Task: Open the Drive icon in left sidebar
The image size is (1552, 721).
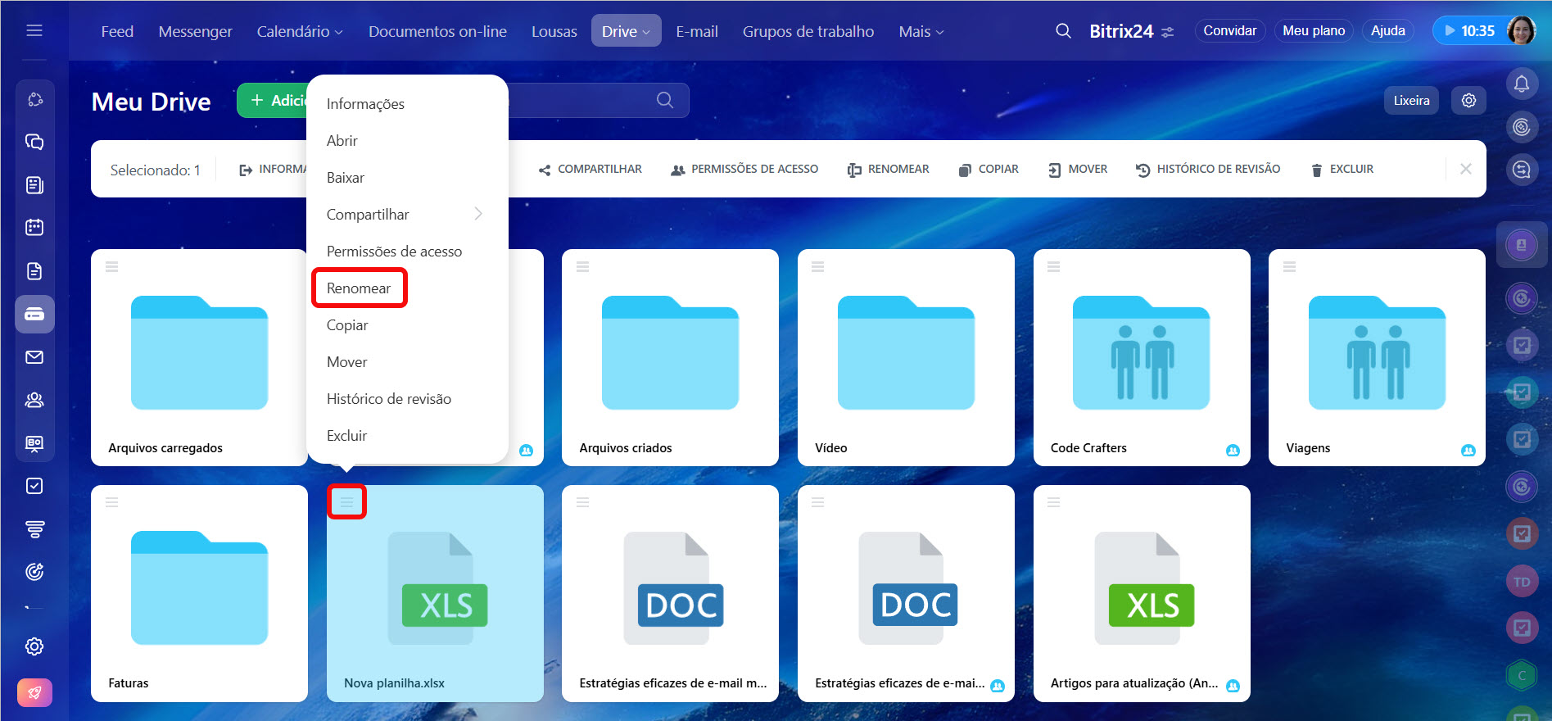Action: [34, 315]
